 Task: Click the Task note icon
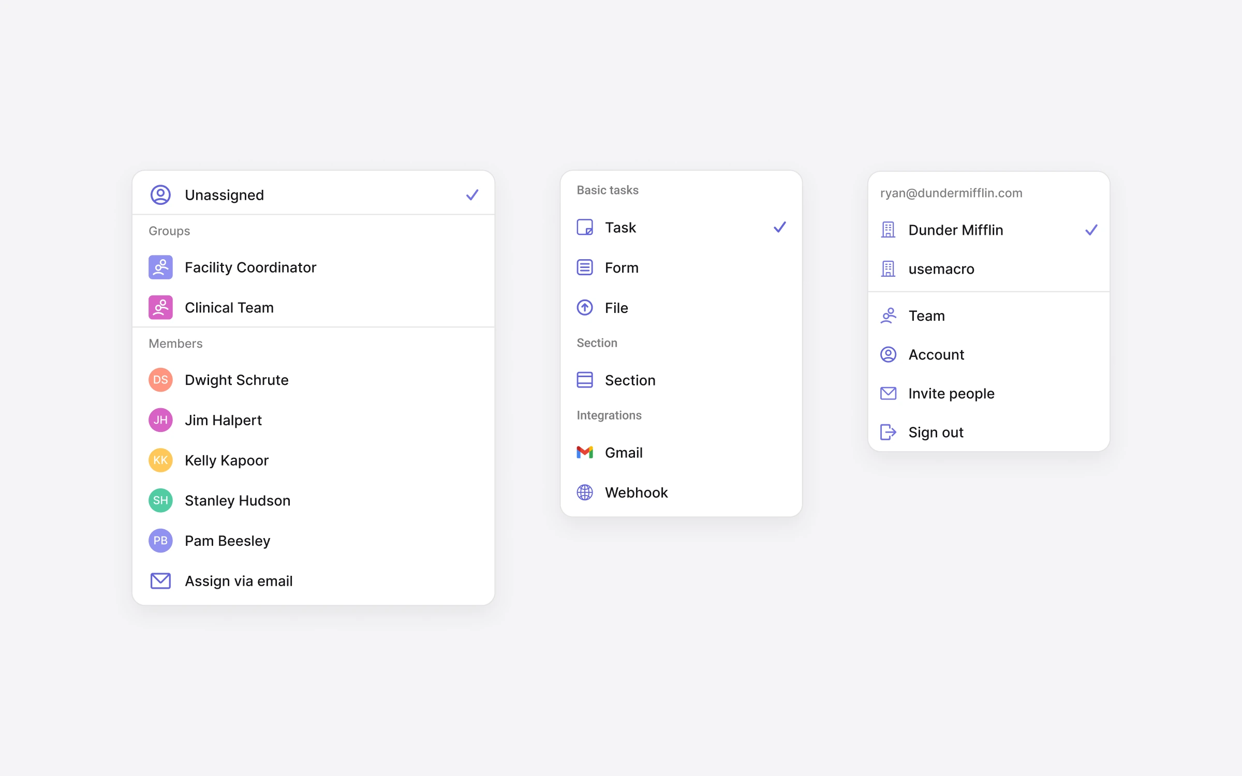pos(585,227)
